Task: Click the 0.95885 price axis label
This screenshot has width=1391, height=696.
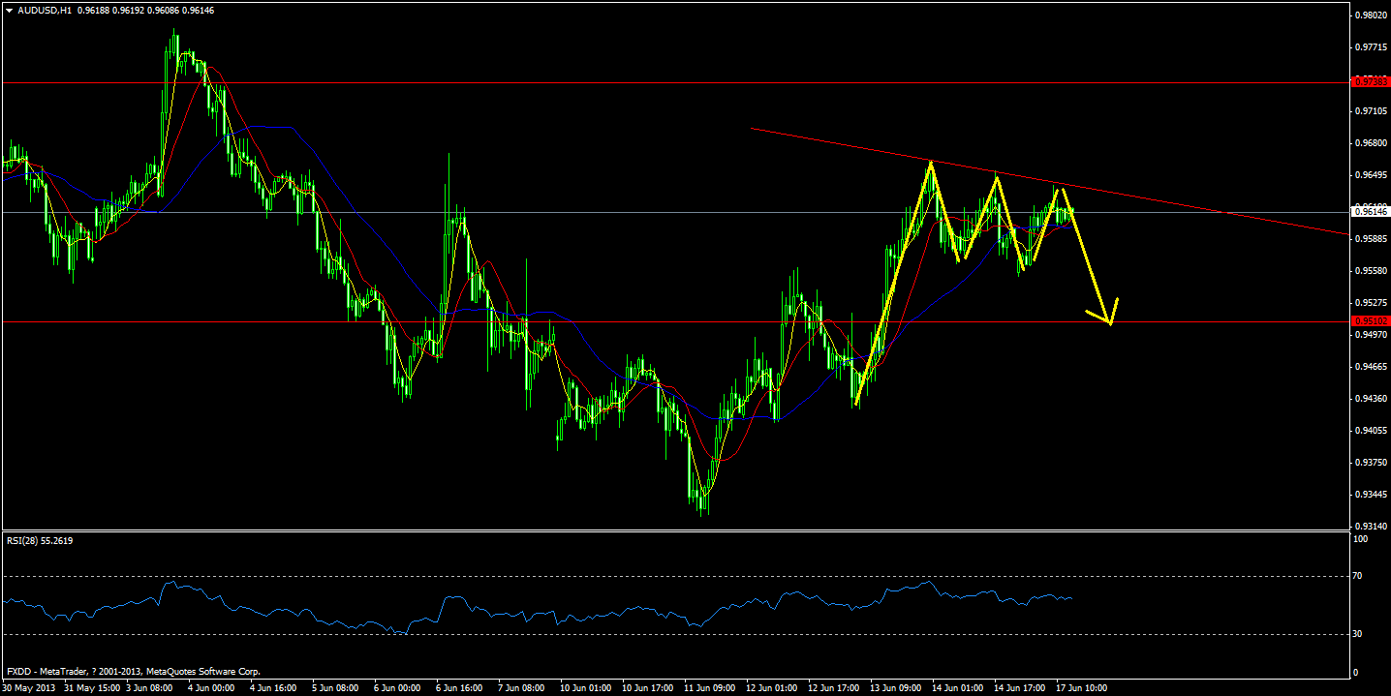Action: coord(1370,239)
